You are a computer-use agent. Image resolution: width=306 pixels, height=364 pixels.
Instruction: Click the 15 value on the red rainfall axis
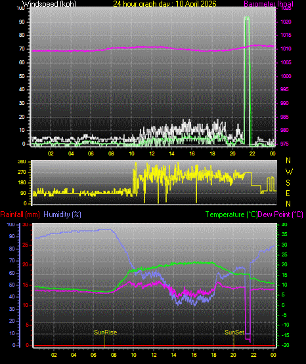(26, 285)
